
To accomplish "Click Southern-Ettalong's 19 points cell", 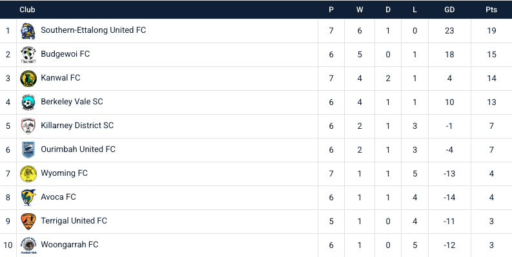I will [x=491, y=31].
